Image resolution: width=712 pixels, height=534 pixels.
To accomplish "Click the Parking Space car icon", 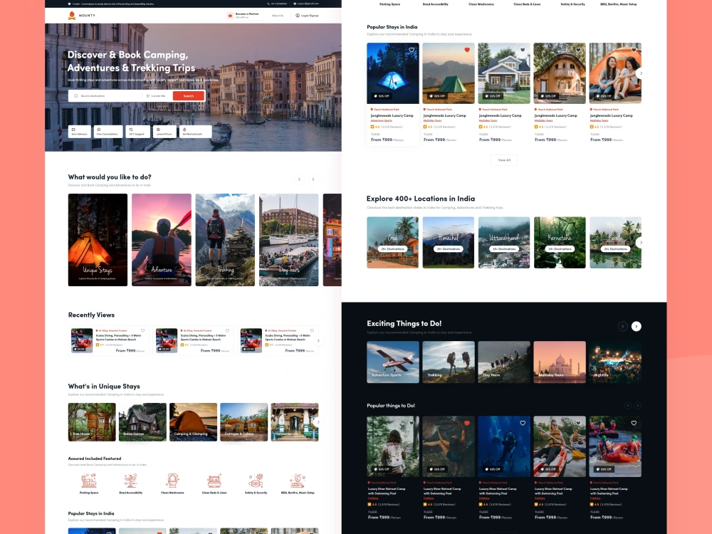I will 88,481.
